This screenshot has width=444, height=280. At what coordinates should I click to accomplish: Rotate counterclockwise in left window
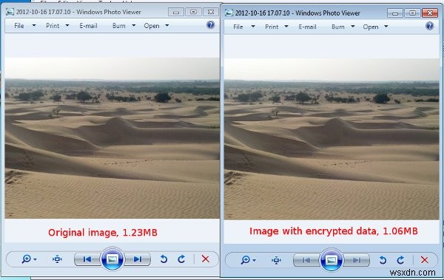(164, 259)
